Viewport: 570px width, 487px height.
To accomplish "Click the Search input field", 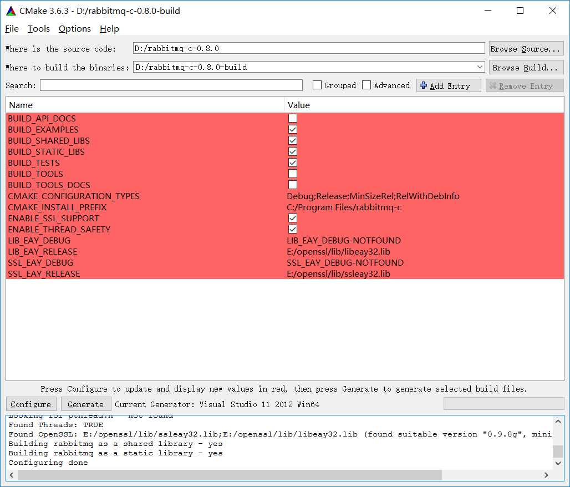I will 171,85.
